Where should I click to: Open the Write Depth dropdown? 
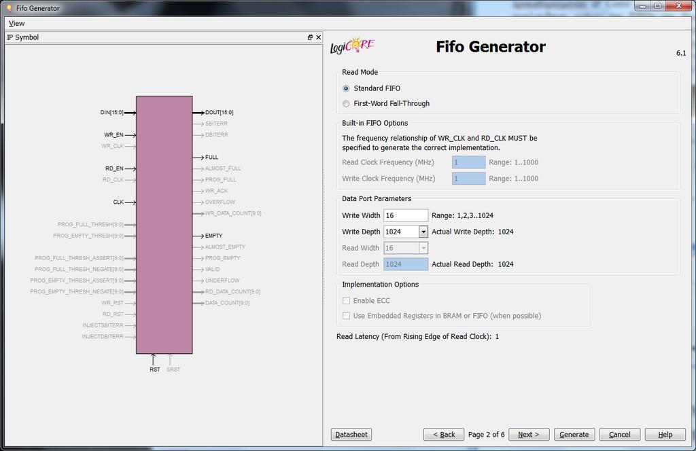[x=423, y=232]
